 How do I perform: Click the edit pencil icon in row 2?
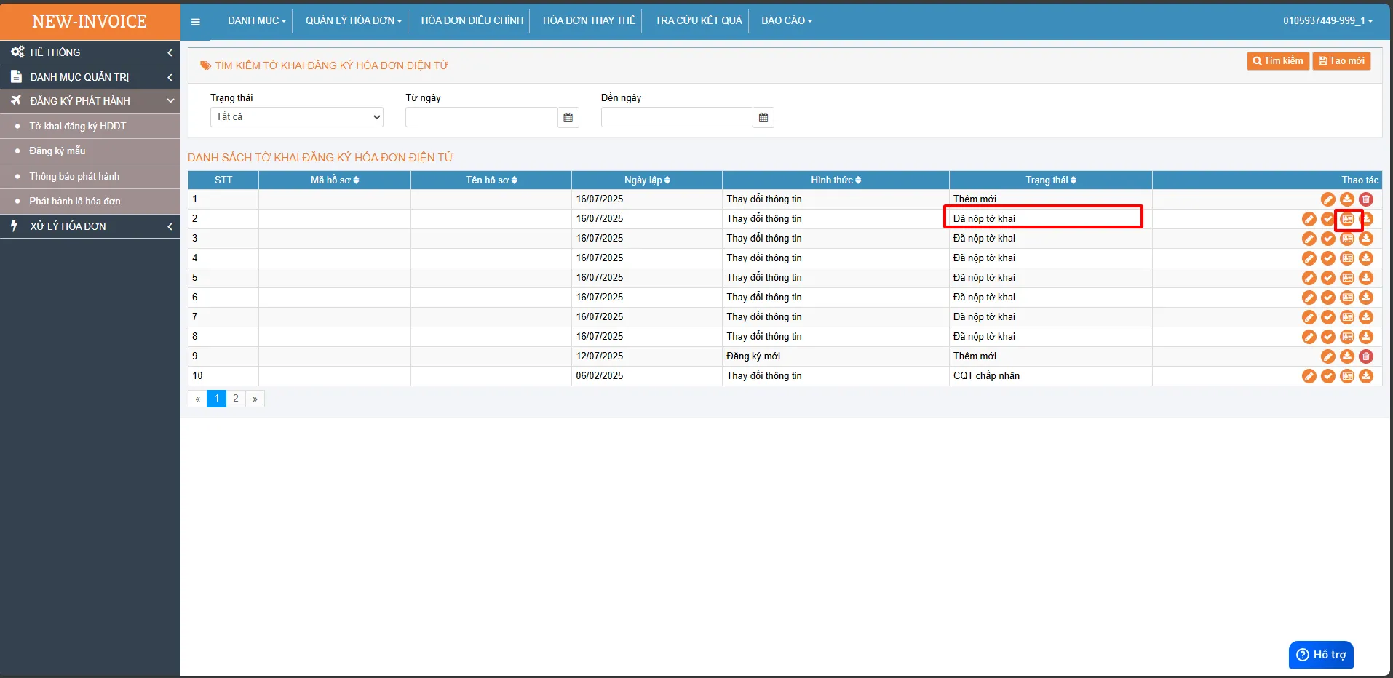click(x=1309, y=219)
